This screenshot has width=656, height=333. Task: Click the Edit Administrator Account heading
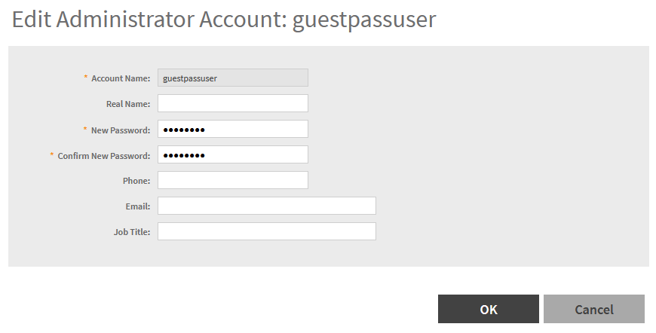[224, 20]
